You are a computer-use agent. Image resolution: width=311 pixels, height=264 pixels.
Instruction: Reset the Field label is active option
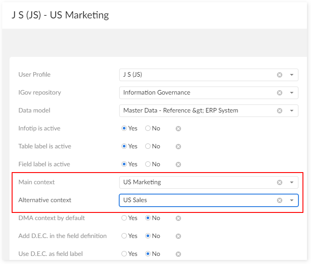[178, 164]
